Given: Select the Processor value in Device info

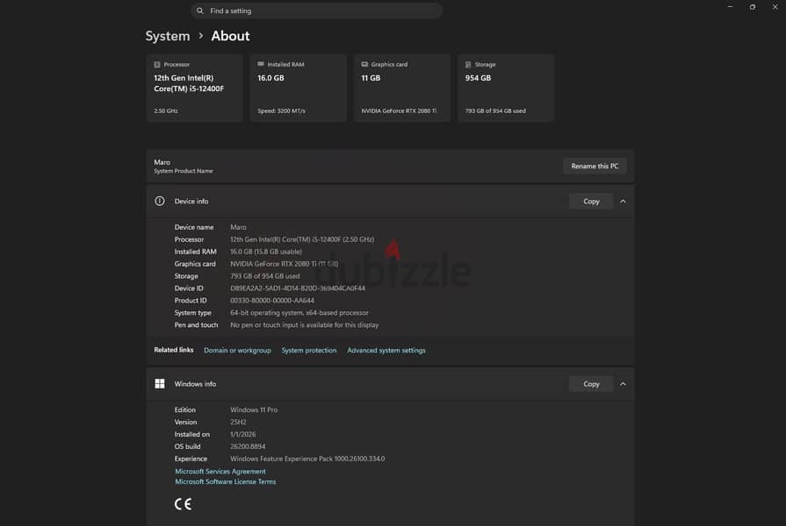Looking at the screenshot, I should coord(302,239).
